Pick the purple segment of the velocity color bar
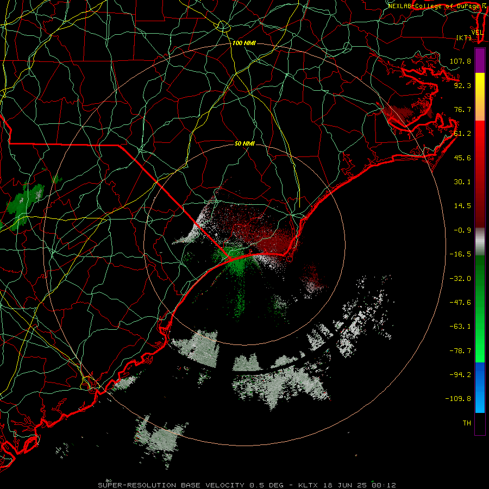Screen dimensions: 489x489 pyautogui.click(x=480, y=60)
